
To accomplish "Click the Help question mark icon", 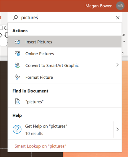I will (17, 129).
